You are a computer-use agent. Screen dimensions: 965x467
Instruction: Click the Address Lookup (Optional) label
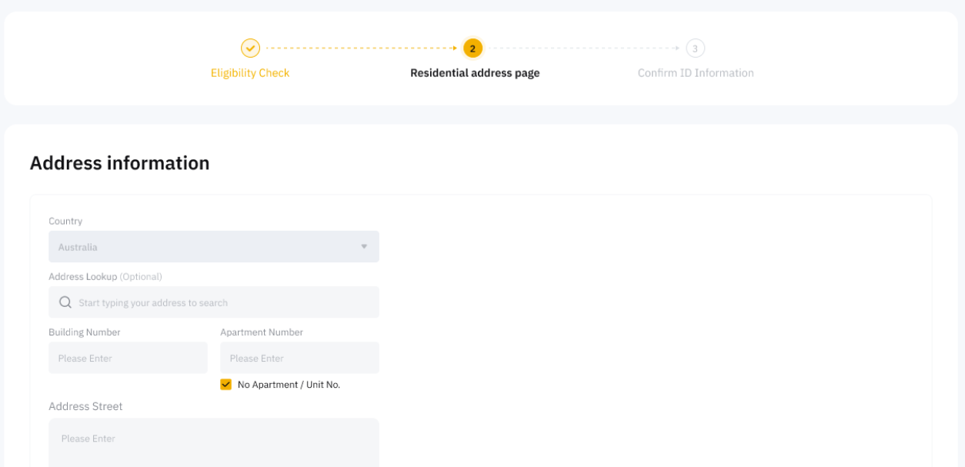(105, 276)
